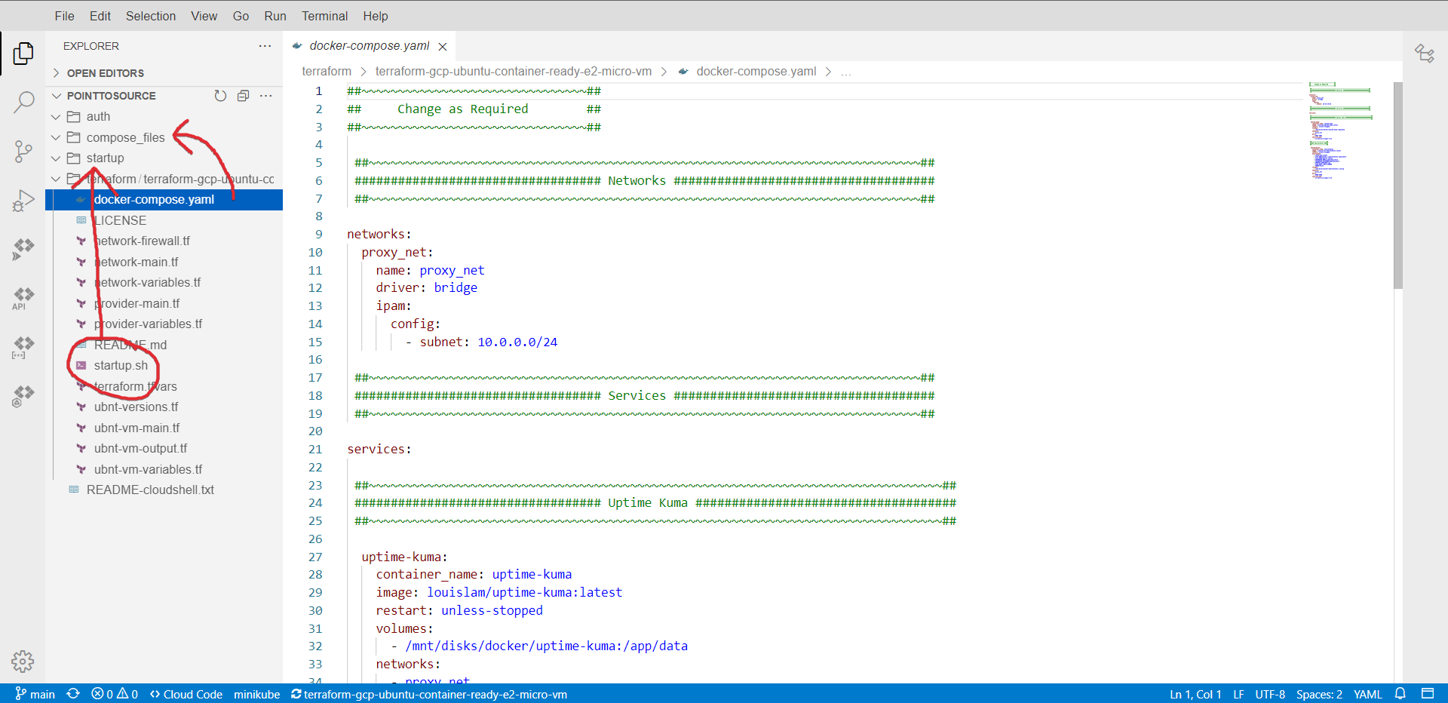
Task: Close the docker-compose.yaml tab
Action: [443, 47]
